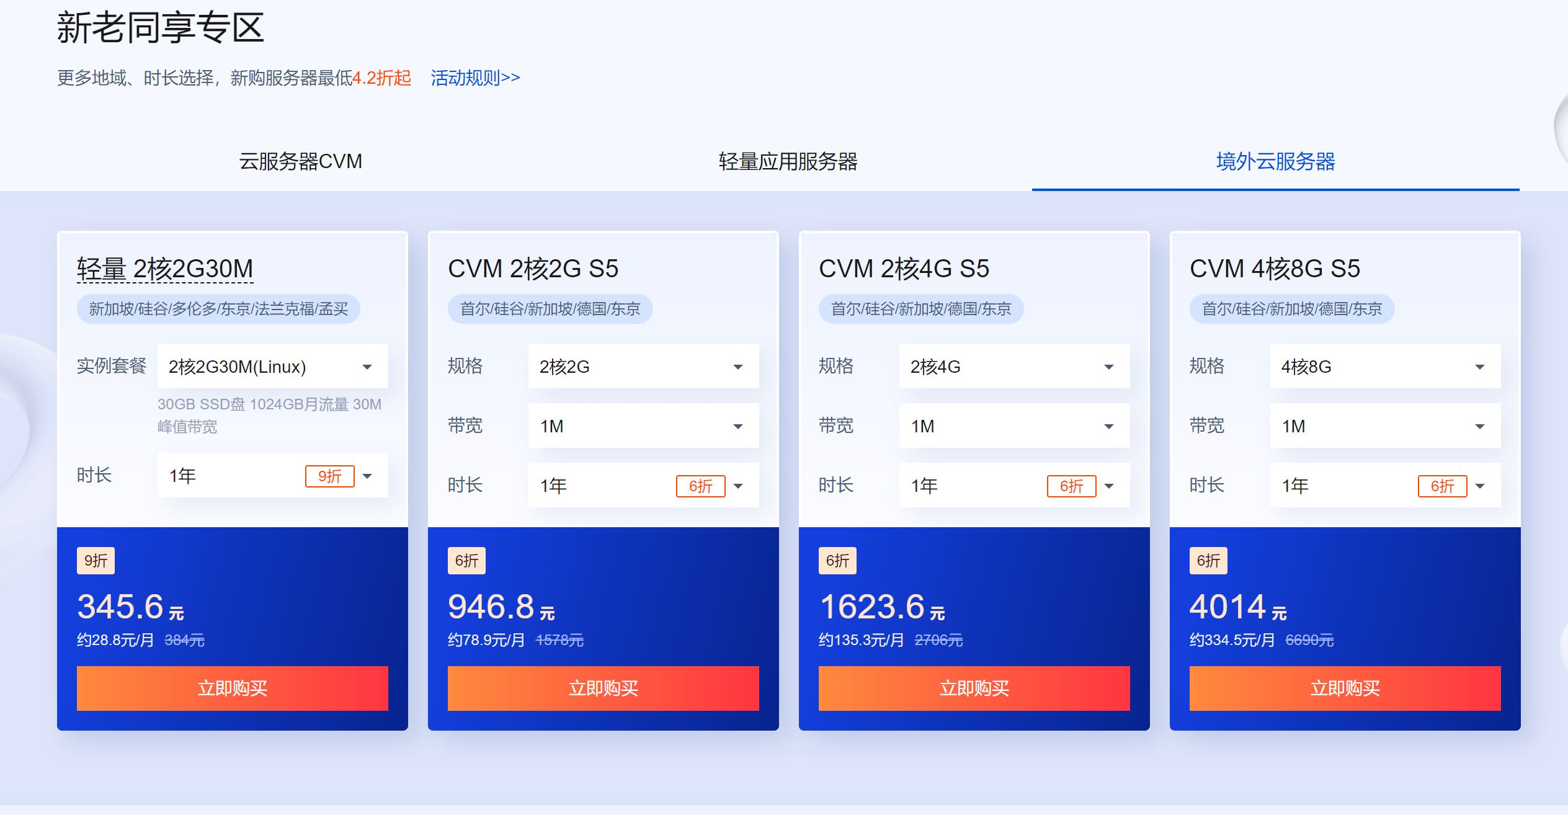The width and height of the screenshot is (1568, 815).
Task: Click 立即购买 for the 4014元 plan
Action: pos(1345,688)
